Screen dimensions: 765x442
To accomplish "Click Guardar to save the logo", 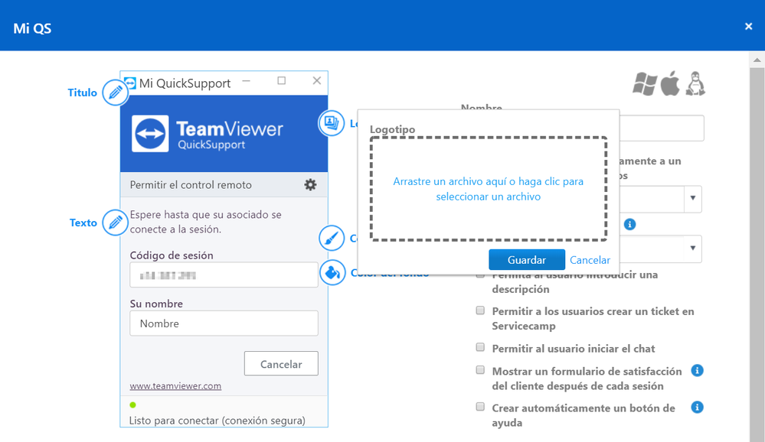I will point(527,260).
